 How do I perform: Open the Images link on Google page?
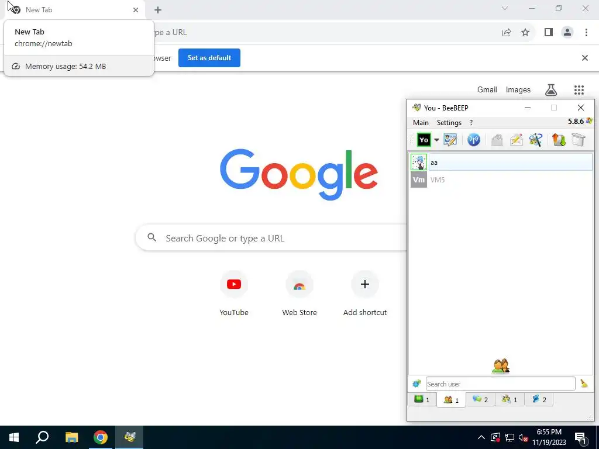pyautogui.click(x=518, y=89)
